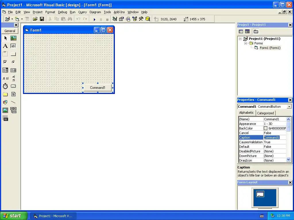Select the VScrollBar control tool
This screenshot has height=220, width=294.
(x=13, y=78)
